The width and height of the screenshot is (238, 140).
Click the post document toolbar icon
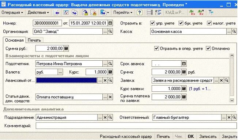[x=85, y=12]
